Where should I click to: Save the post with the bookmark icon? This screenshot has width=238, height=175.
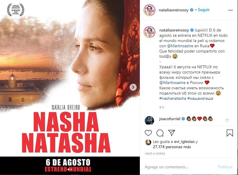pos(230,133)
